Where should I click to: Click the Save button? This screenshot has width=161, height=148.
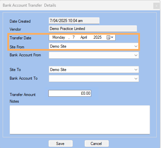coord(60,144)
